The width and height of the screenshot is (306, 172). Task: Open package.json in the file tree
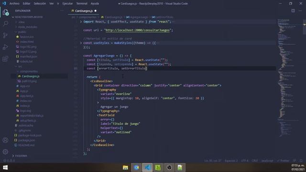[27, 140]
